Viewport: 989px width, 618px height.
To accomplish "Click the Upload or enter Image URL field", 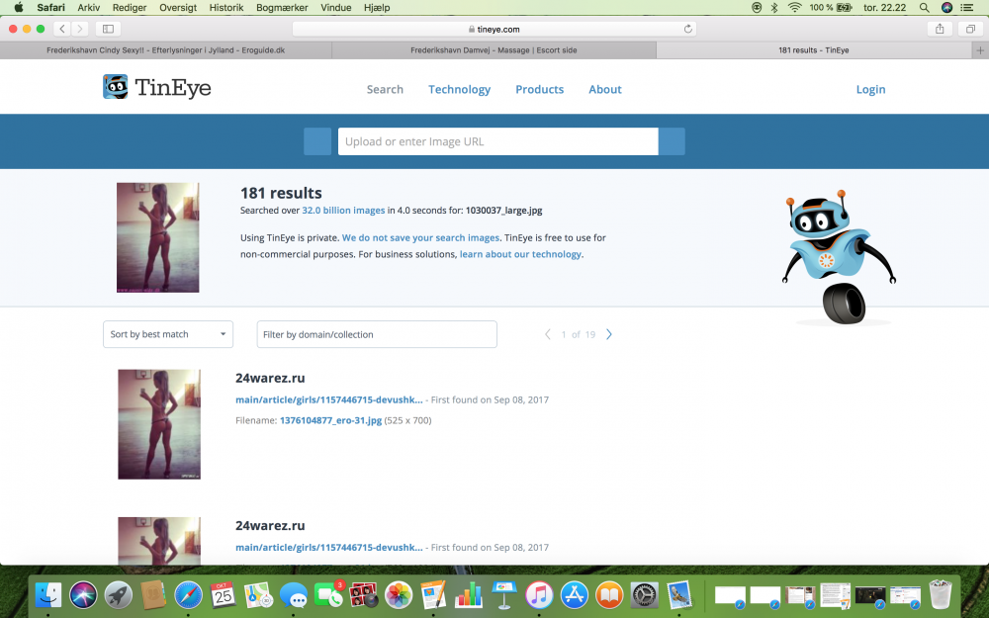I will click(x=498, y=141).
